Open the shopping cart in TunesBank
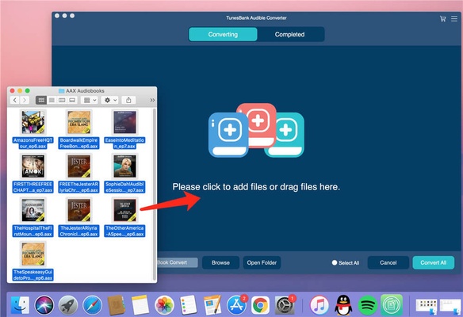Image resolution: width=463 pixels, height=317 pixels. pos(442,19)
